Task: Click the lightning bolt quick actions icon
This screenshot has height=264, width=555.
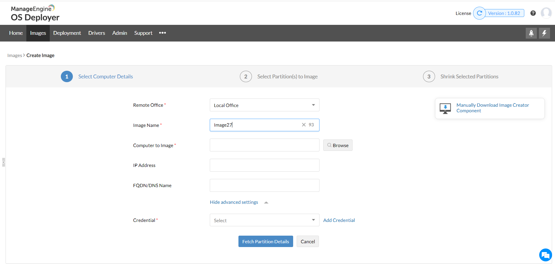Action: (x=544, y=33)
